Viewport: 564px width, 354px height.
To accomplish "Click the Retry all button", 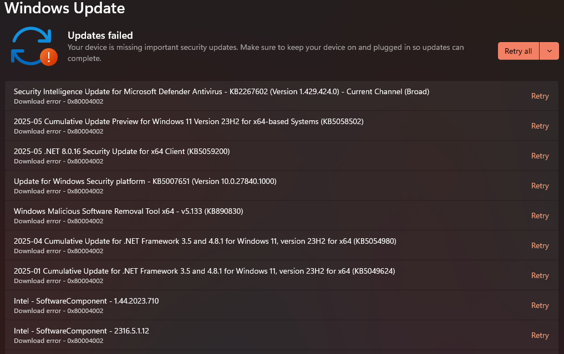I will coord(518,51).
